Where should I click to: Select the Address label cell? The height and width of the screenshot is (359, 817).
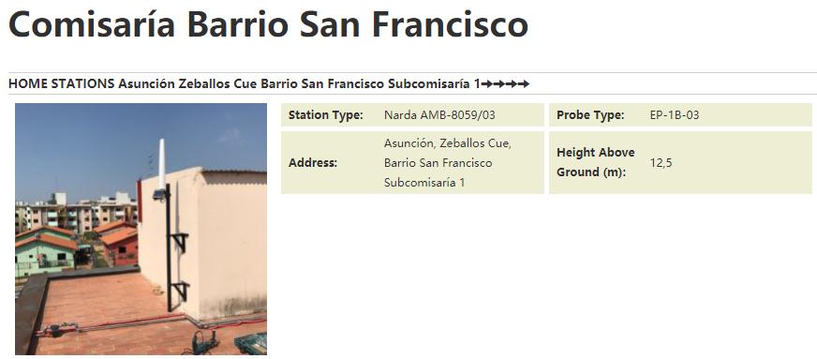click(313, 162)
